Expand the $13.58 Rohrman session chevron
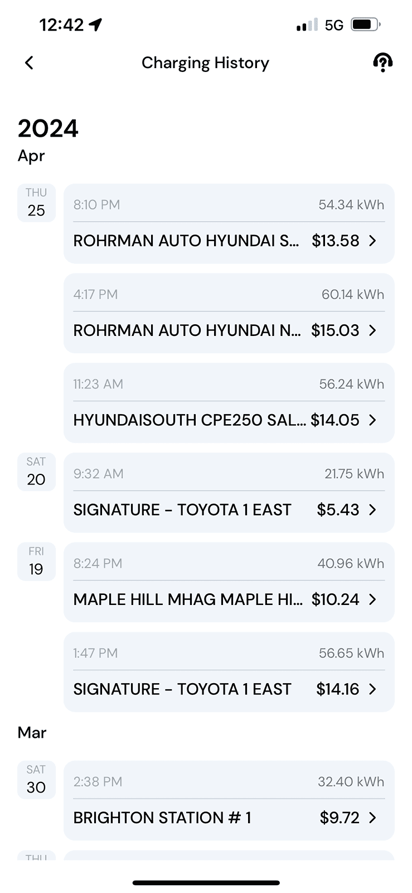This screenshot has height=893, width=412. 373,241
